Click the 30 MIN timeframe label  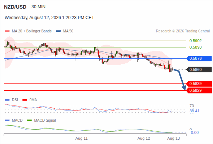click(x=38, y=7)
